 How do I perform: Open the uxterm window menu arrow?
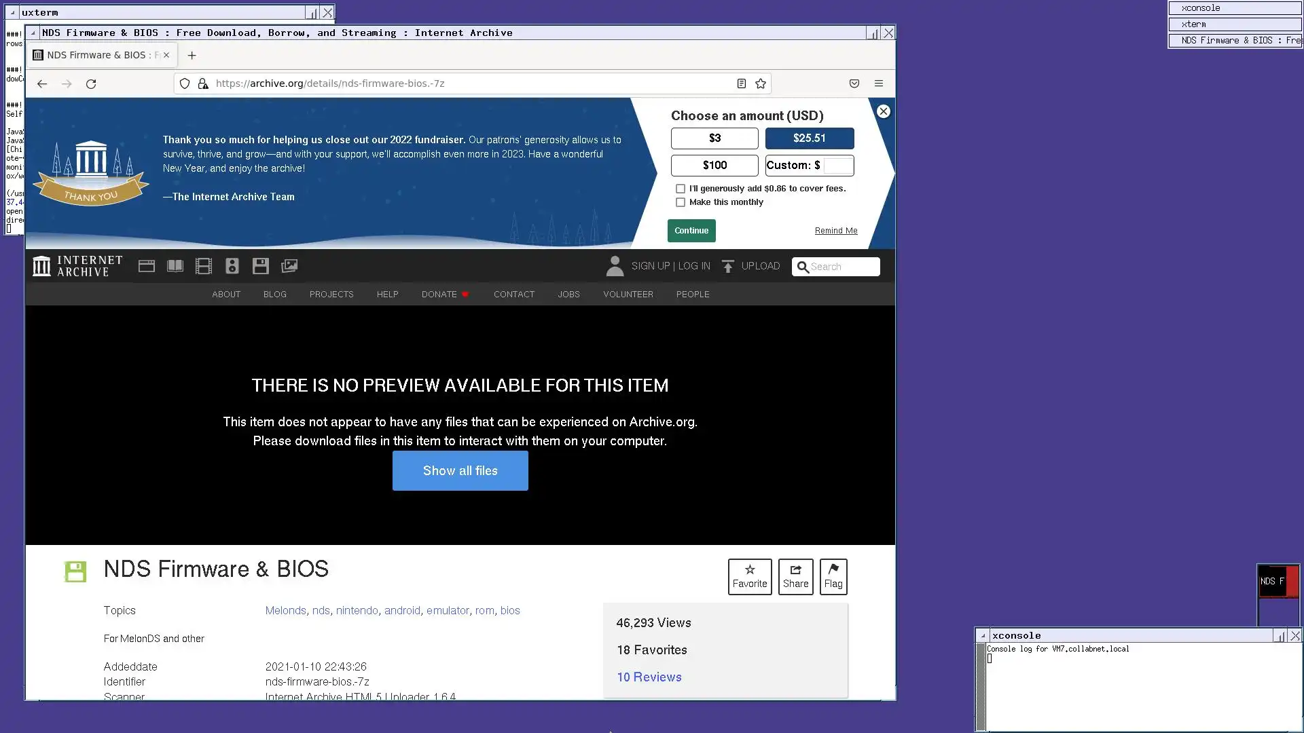click(x=12, y=12)
